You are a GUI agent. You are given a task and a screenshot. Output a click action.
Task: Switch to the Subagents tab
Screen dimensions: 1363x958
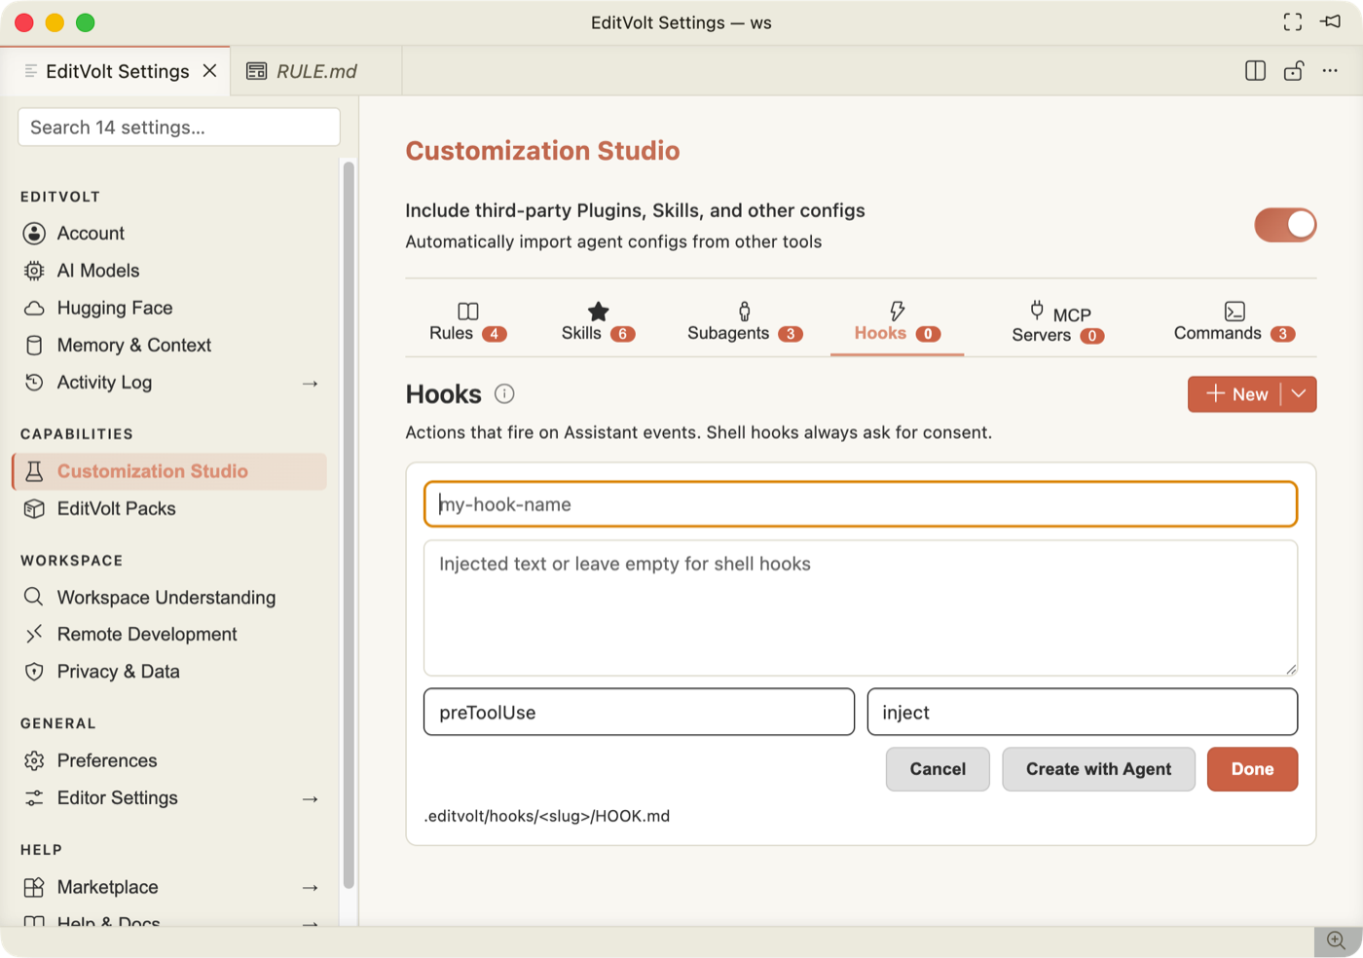point(745,322)
